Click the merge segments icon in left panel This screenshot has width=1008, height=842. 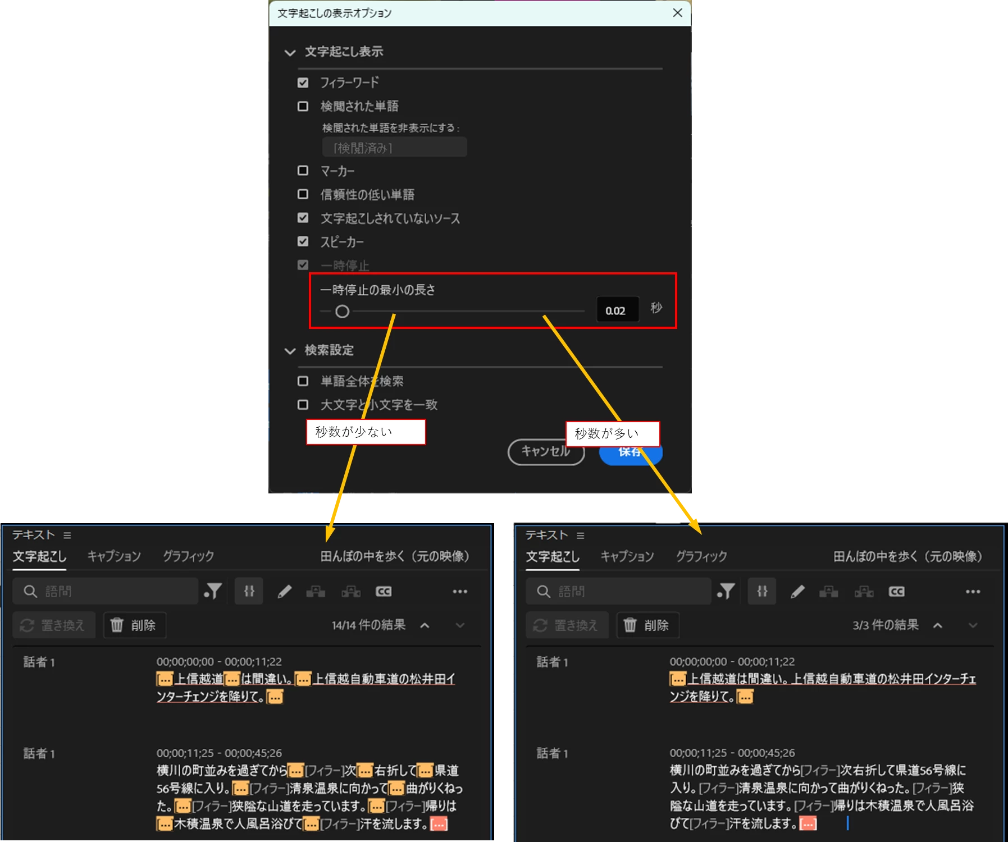point(316,592)
